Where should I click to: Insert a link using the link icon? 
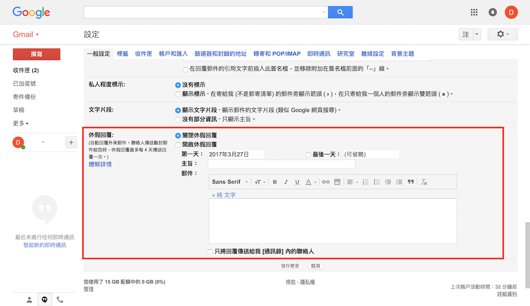click(326, 182)
